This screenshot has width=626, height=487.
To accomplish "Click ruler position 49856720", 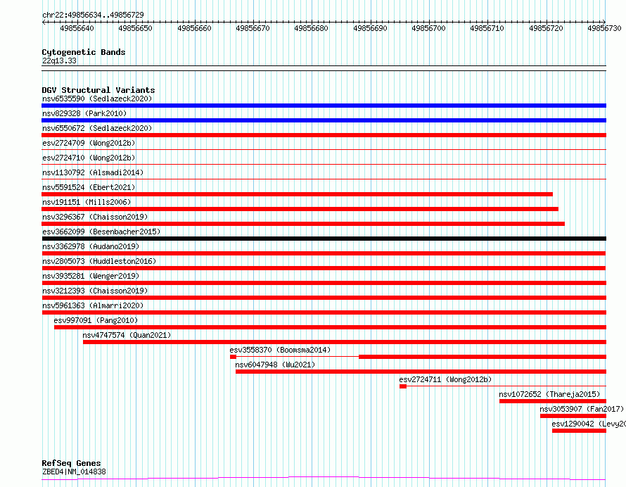I will (x=546, y=28).
